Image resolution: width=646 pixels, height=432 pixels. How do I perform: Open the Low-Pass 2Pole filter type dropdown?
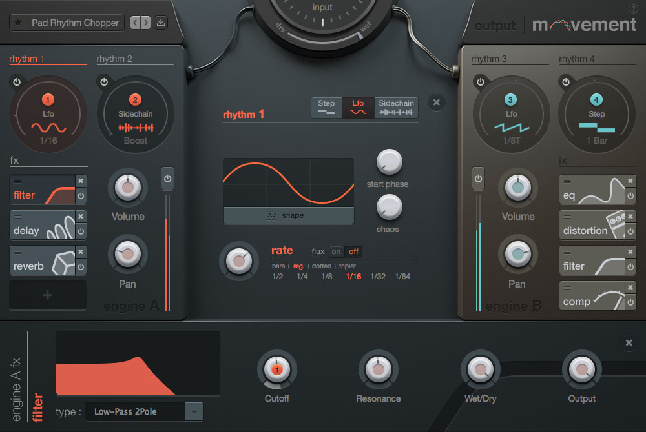144,411
